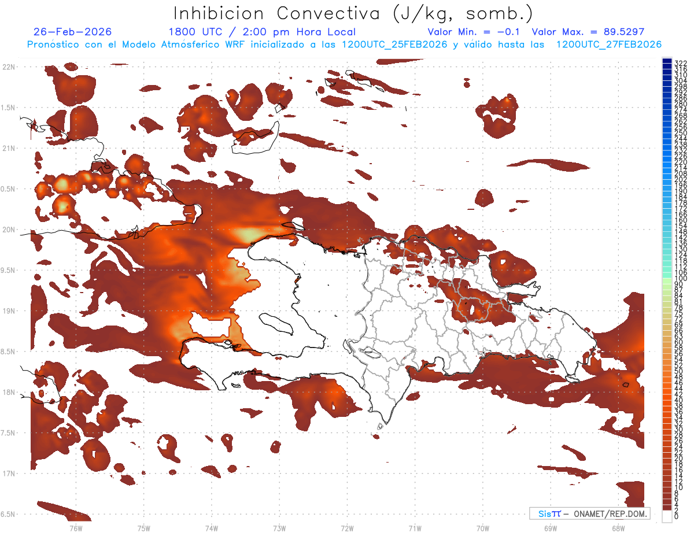Click the "18N" latitude label
694x536 pixels.
point(9,392)
